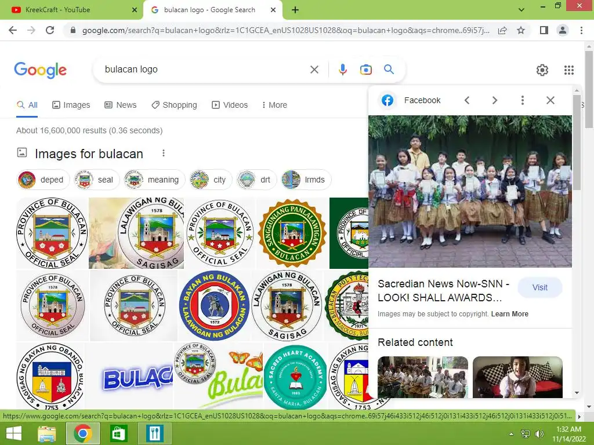Click the preview panel scrollbar thumb
The width and height of the screenshot is (594, 445).
pos(577,143)
